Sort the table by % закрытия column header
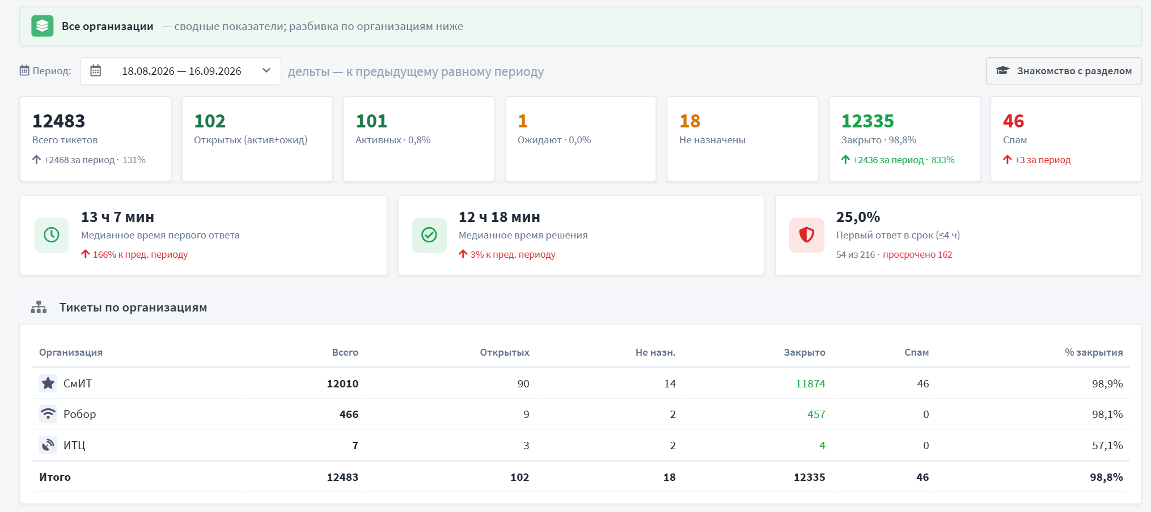 (x=1094, y=352)
